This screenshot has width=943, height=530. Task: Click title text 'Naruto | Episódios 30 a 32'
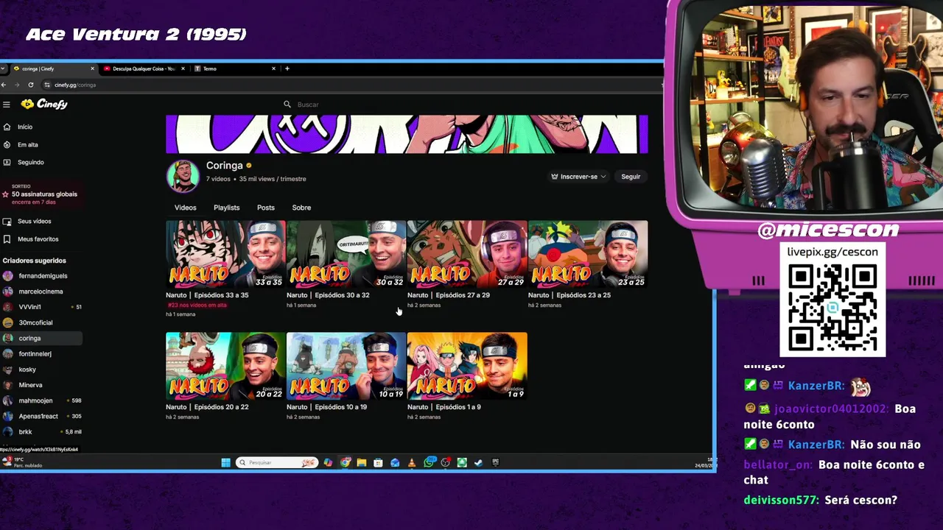[x=328, y=295]
